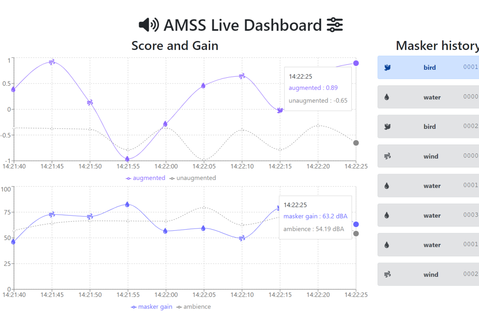
Task: Click the wind marker at 14:22:10 on gain chart
Action: (x=242, y=238)
